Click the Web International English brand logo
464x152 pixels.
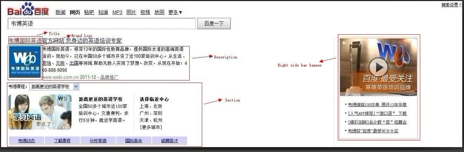25,62
